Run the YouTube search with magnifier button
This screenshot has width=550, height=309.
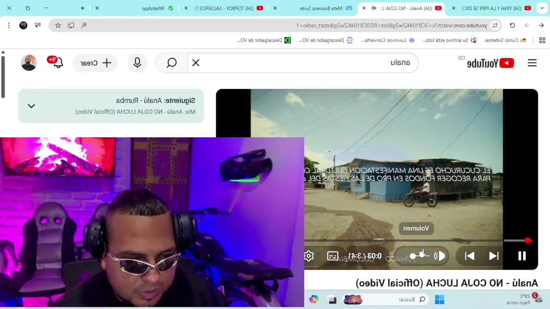(171, 63)
